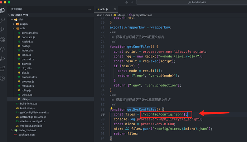
Task: Switch to the utils.js tab
Action: (x=104, y=9)
